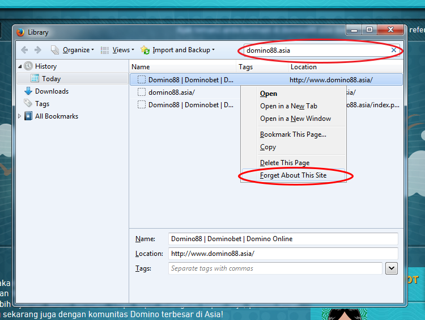Maximize the Library window
This screenshot has height=320, width=425.
[369, 30]
